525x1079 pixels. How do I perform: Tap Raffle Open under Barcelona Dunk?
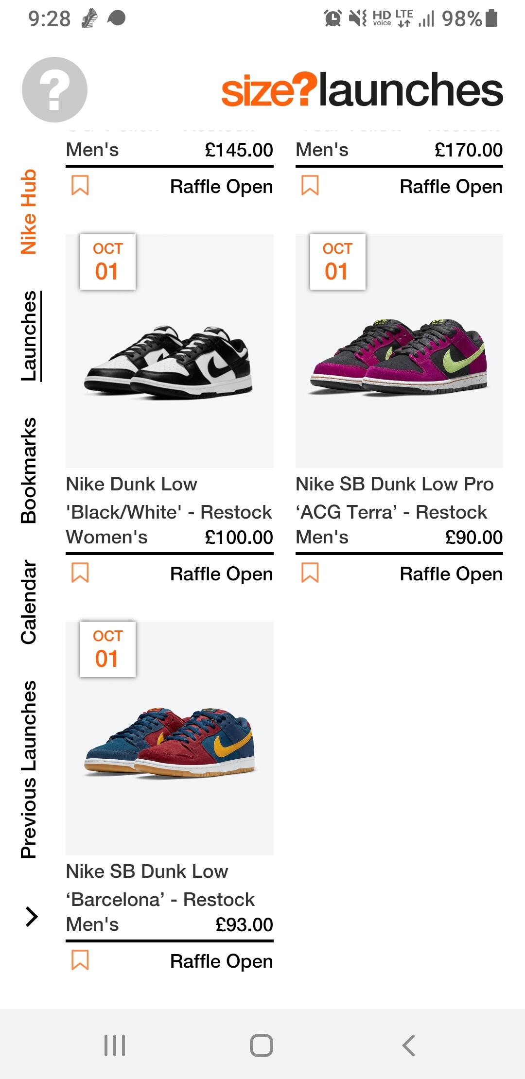click(221, 961)
